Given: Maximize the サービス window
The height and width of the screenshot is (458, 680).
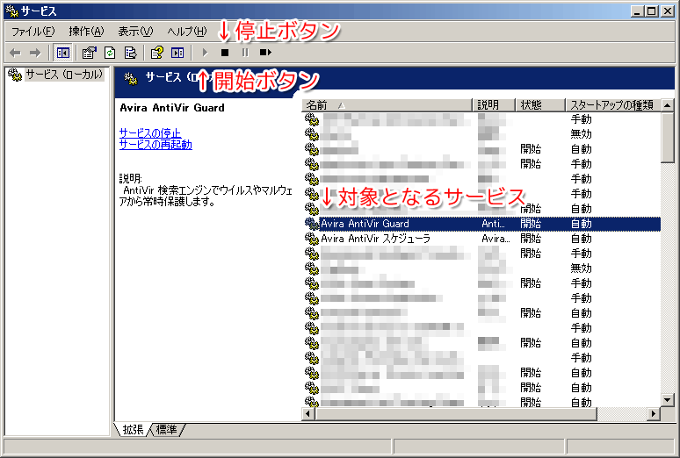Looking at the screenshot, I should tap(651, 11).
